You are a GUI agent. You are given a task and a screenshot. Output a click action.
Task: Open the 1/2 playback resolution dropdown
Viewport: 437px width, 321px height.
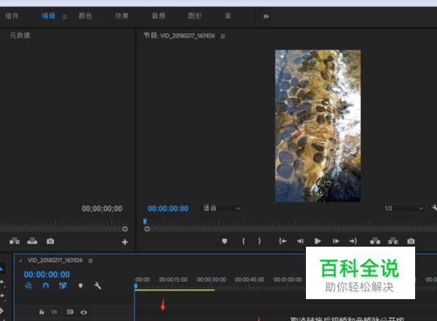click(x=403, y=208)
